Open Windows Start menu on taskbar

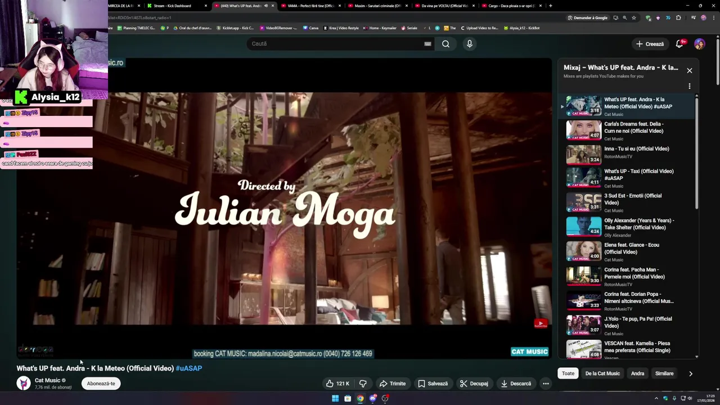pos(335,398)
